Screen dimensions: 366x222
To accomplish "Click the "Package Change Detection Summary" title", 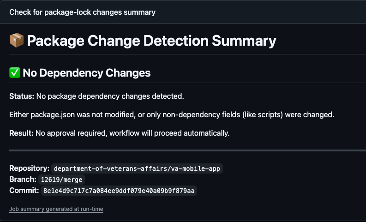I will [x=151, y=41].
